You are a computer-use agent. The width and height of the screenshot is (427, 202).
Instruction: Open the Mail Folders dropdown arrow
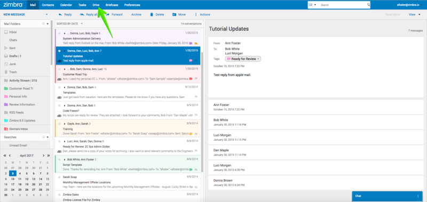(48, 24)
